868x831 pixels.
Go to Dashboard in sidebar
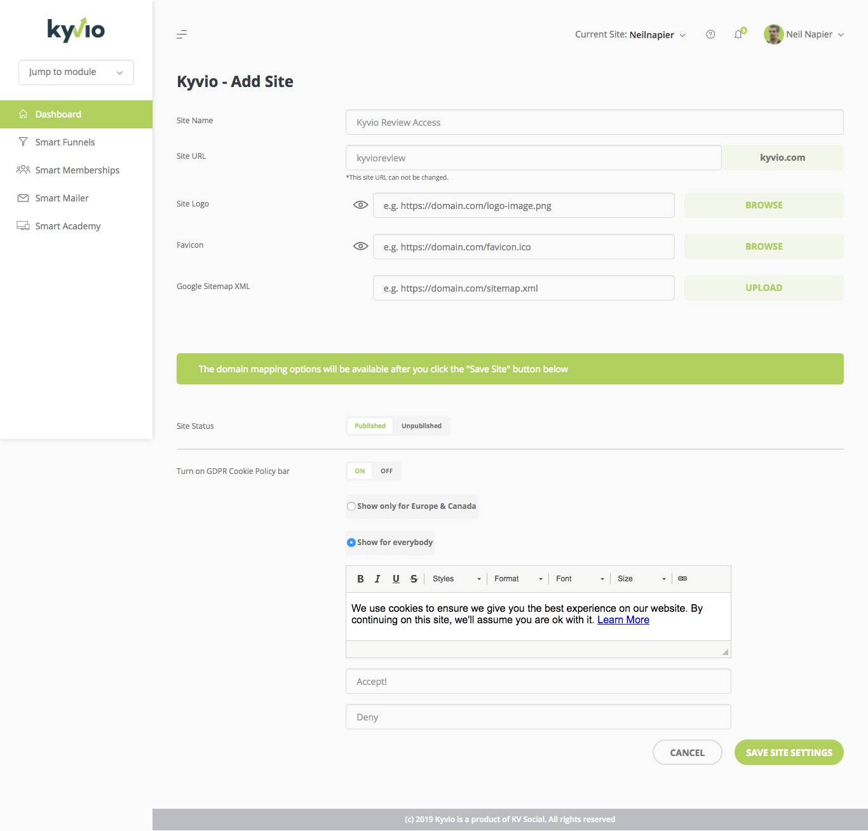point(76,114)
